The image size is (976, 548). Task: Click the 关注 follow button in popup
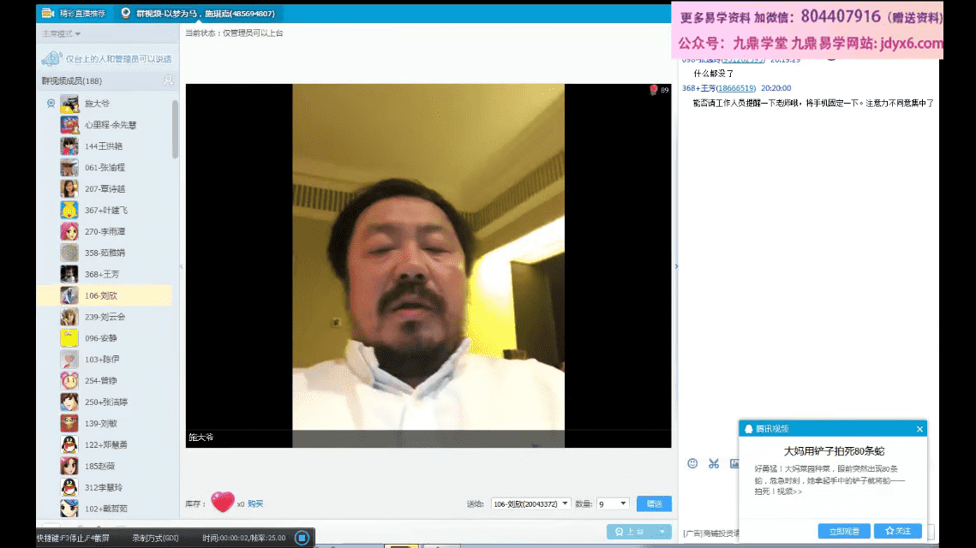(x=898, y=531)
